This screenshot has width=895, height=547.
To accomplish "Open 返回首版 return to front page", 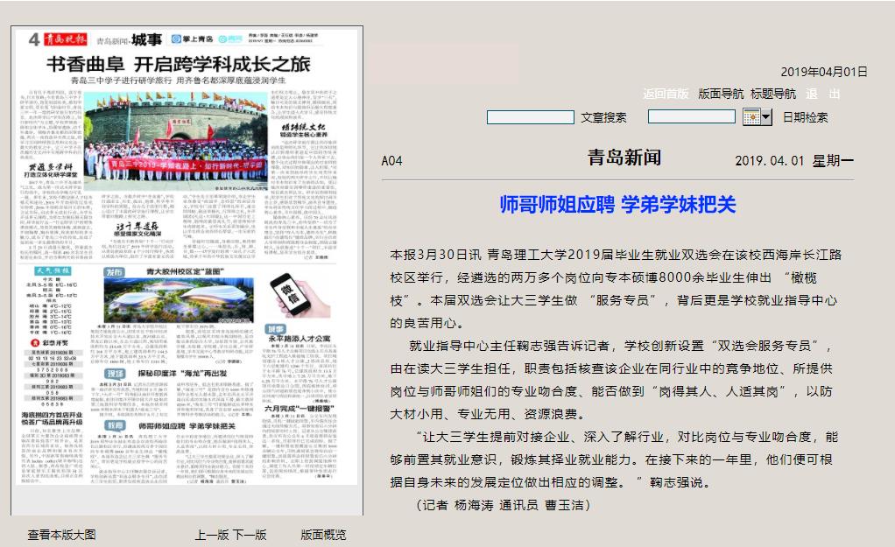I will pyautogui.click(x=666, y=94).
